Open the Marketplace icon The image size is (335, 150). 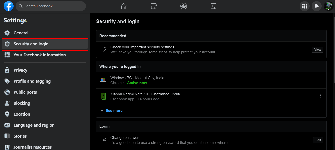point(153,6)
